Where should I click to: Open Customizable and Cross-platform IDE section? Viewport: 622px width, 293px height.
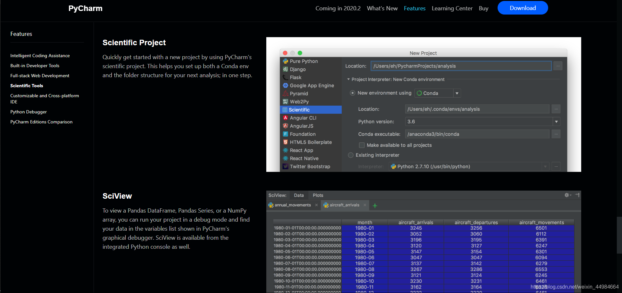click(x=44, y=99)
